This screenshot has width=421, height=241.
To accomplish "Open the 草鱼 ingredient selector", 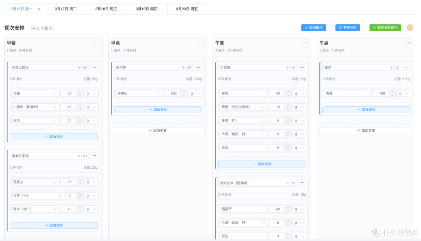I will pyautogui.click(x=243, y=93).
